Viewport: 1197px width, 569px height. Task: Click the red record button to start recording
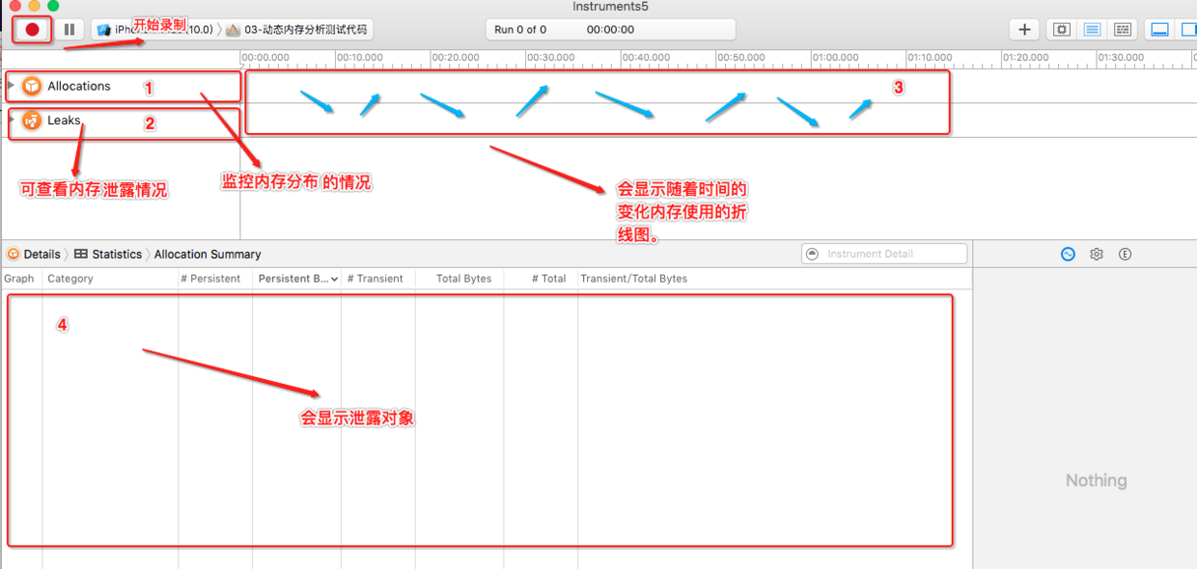(31, 29)
